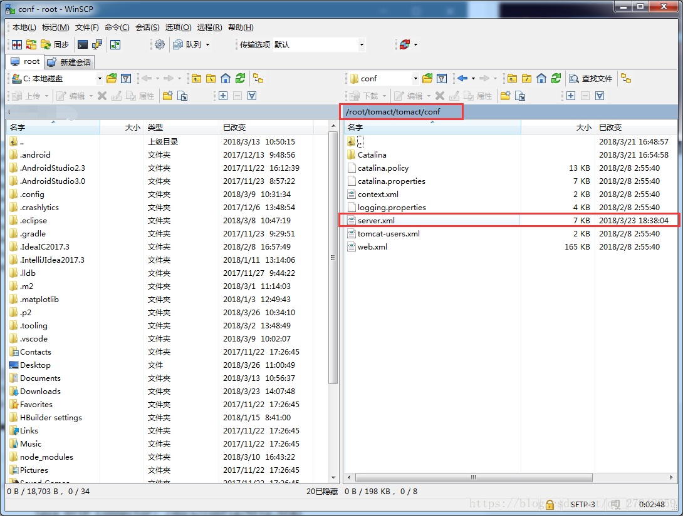Viewport: 683px width, 516px height.
Task: Sort remote panel by 名字 column
Action: (x=432, y=128)
